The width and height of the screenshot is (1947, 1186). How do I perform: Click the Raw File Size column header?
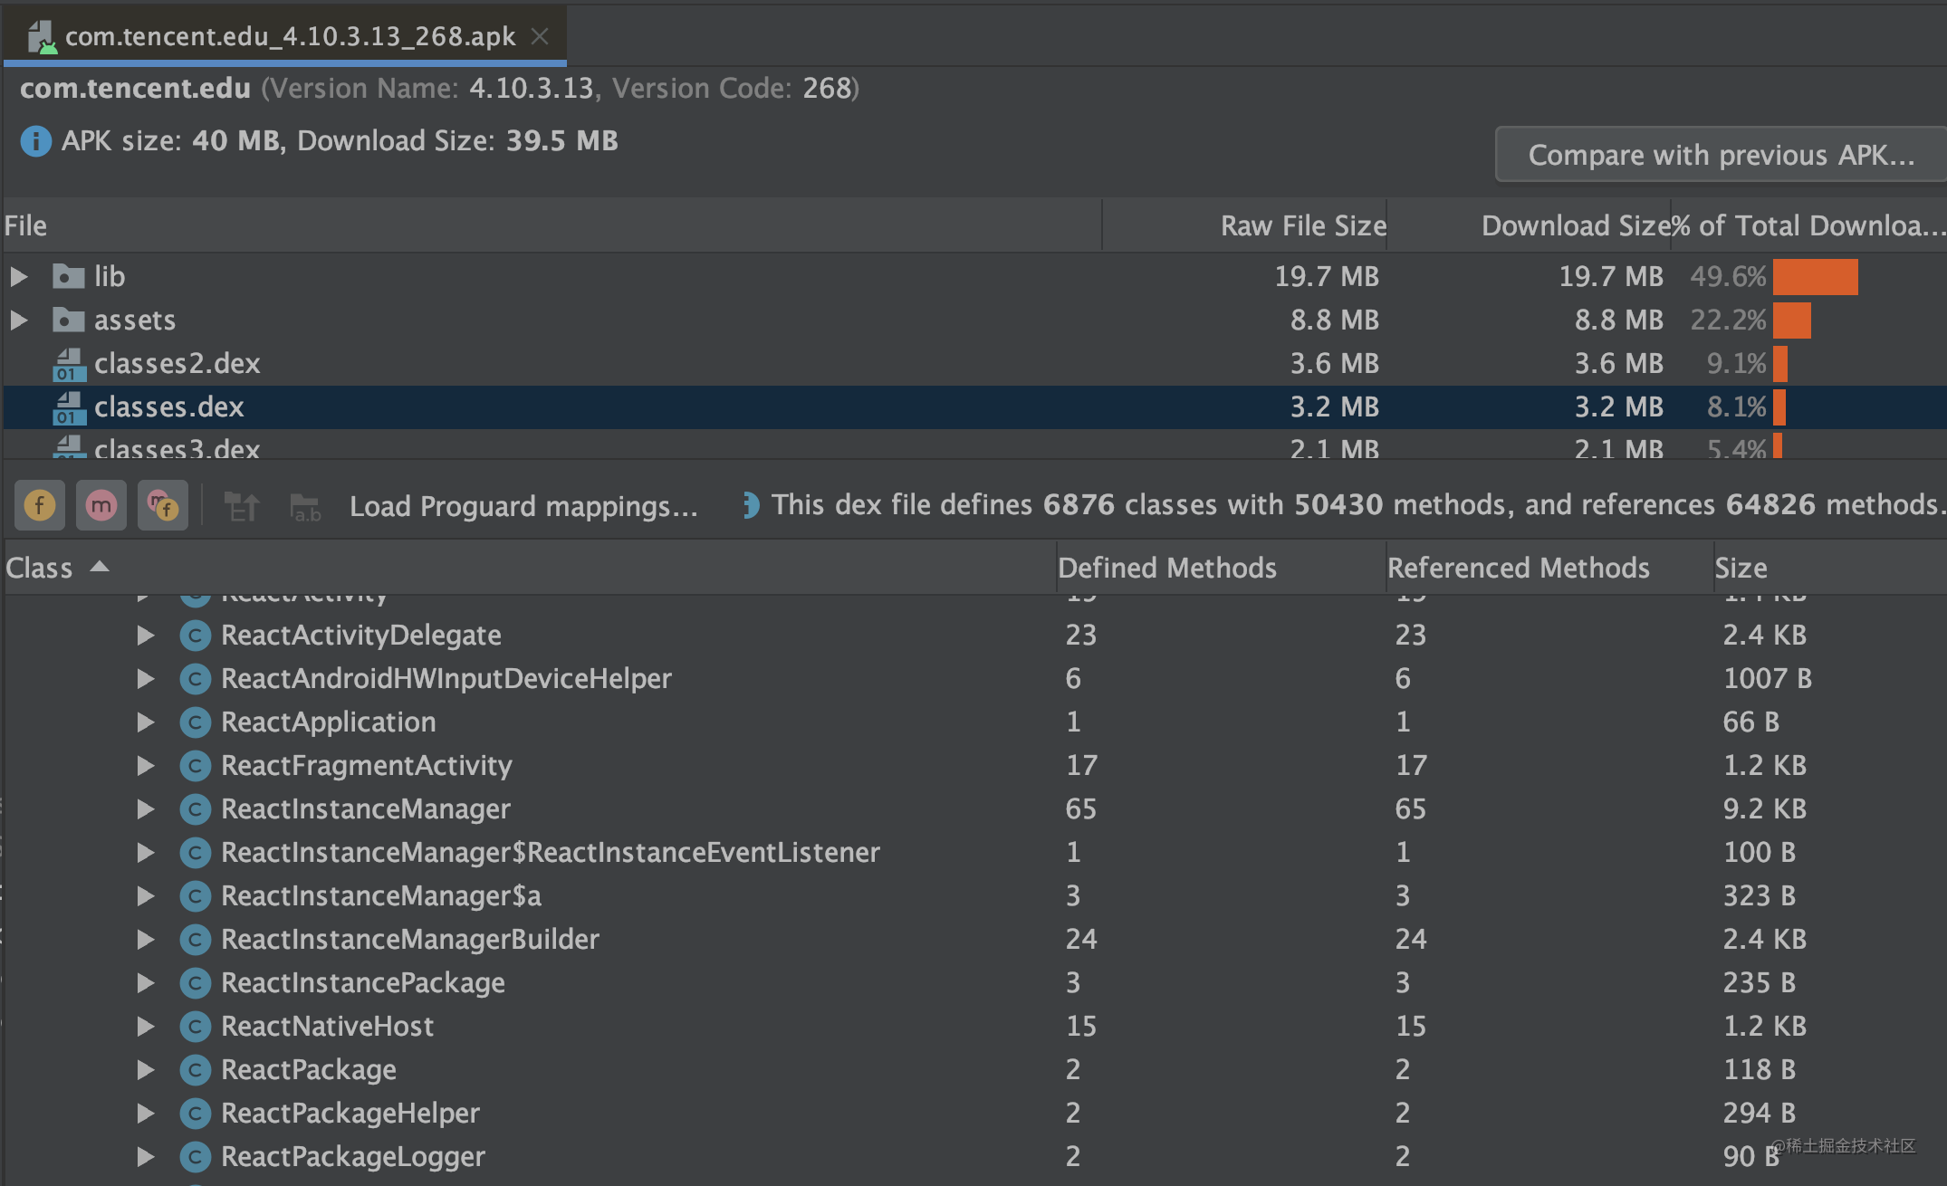[x=1244, y=225]
